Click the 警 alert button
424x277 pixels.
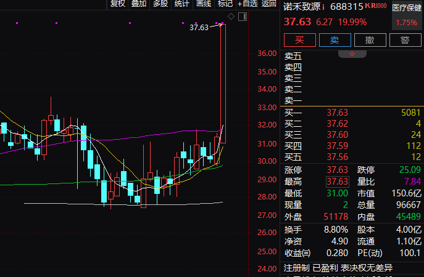click(x=405, y=40)
